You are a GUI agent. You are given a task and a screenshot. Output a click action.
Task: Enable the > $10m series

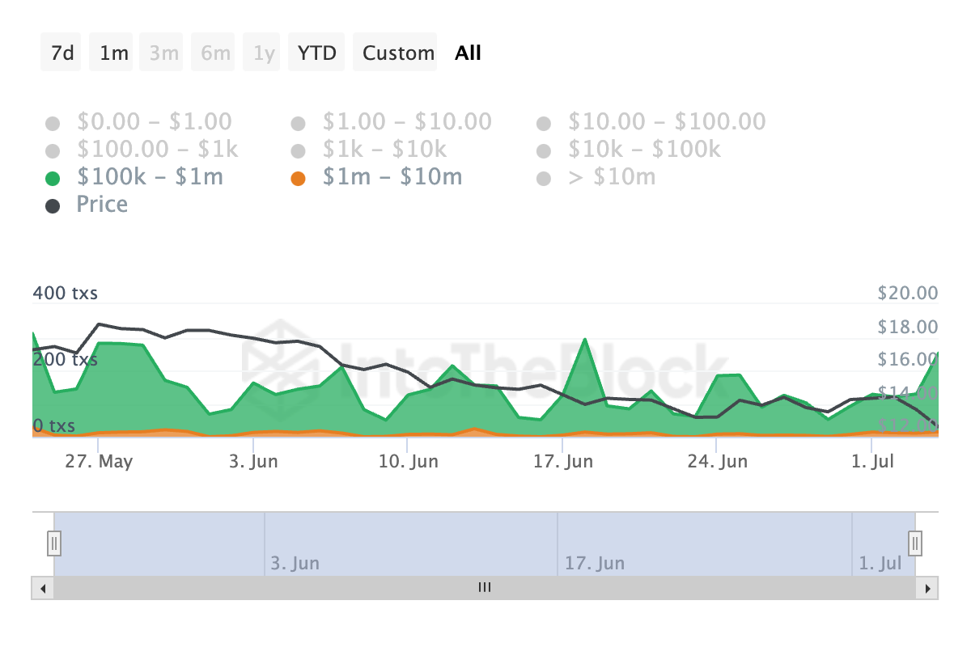(x=611, y=176)
